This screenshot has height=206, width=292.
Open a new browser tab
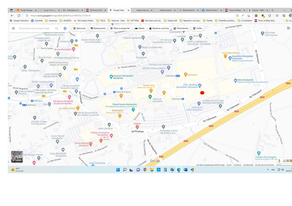point(272,10)
